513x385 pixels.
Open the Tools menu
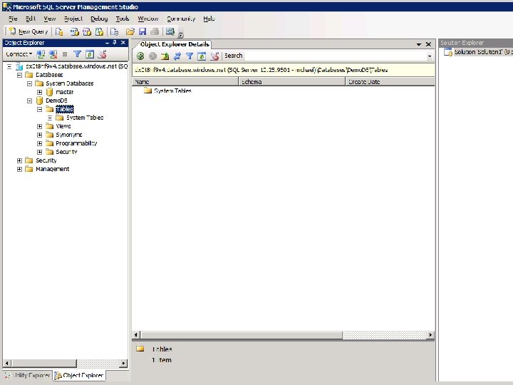coord(123,19)
